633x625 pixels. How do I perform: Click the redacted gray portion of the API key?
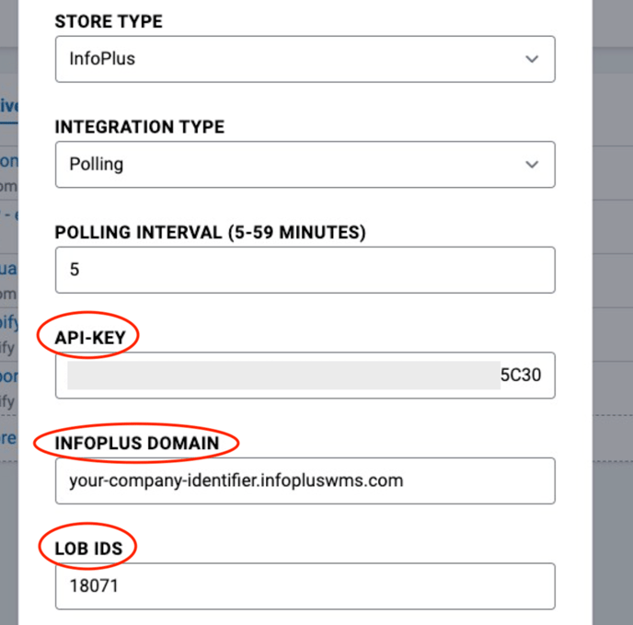tap(283, 376)
